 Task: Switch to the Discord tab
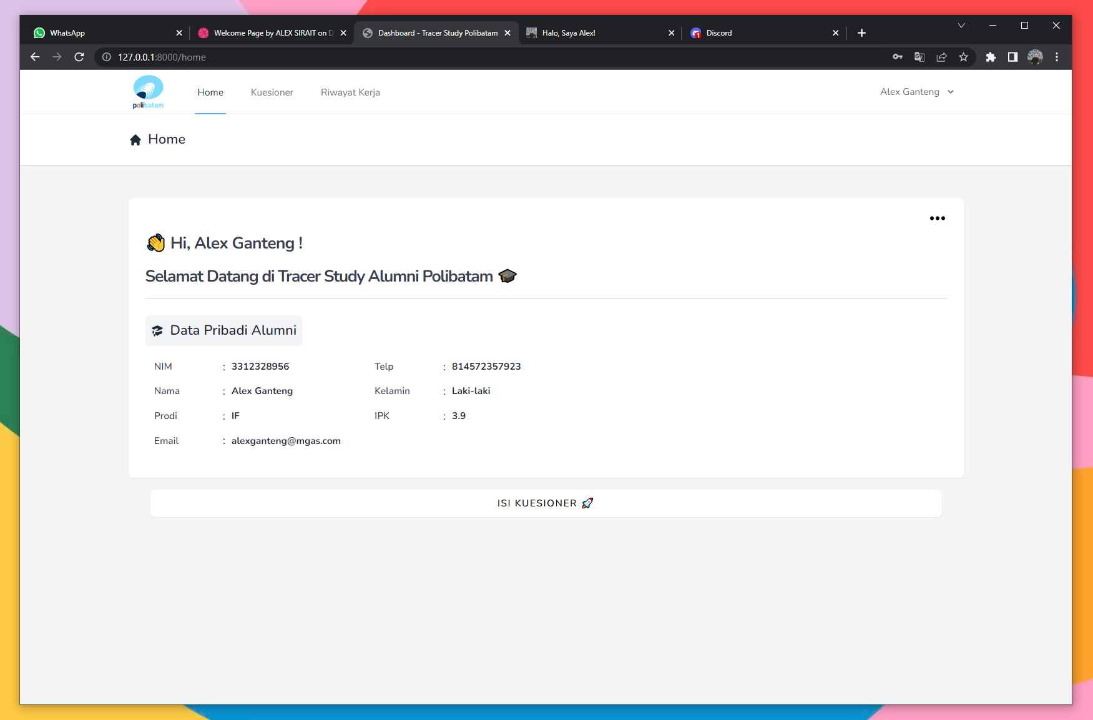point(765,32)
